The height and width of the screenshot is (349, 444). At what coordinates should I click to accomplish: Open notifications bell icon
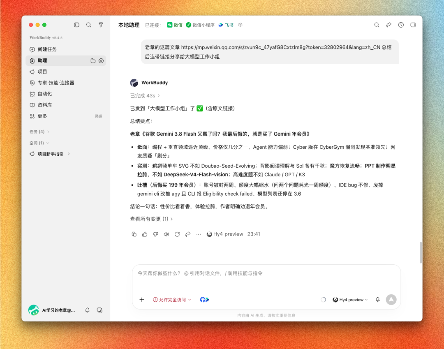87,310
